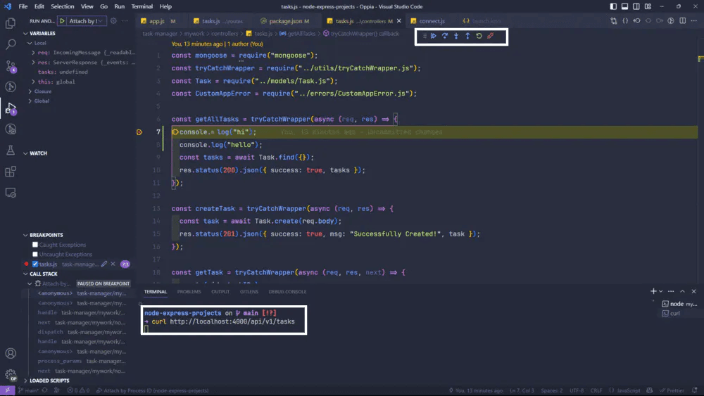Open the Extensions view in activity bar
Screen dimensions: 704x396
[x=11, y=172]
